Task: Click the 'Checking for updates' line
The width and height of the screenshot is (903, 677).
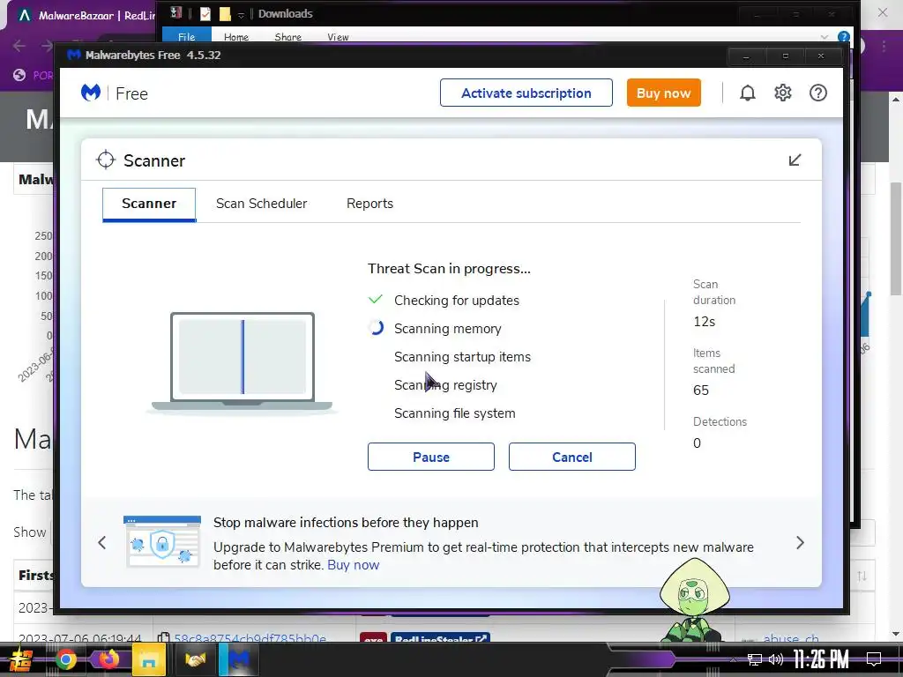Action: coord(456,301)
